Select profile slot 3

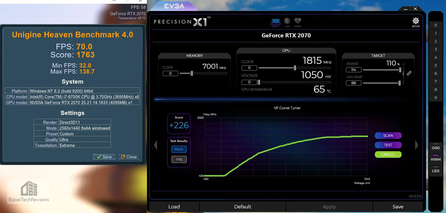(x=436, y=49)
